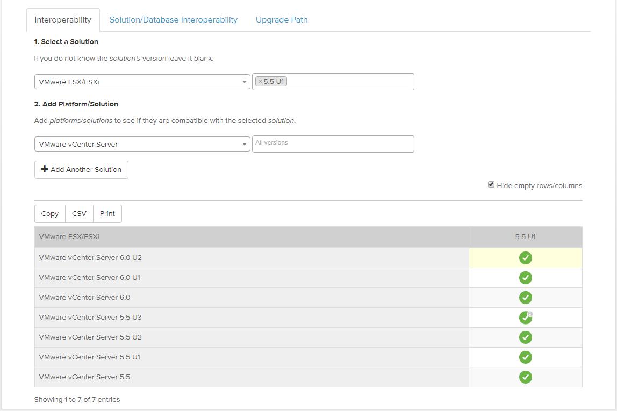The image size is (617, 411).
Task: Click the checkmark with info badge for vCenter 5.5 U3
Action: (525, 318)
